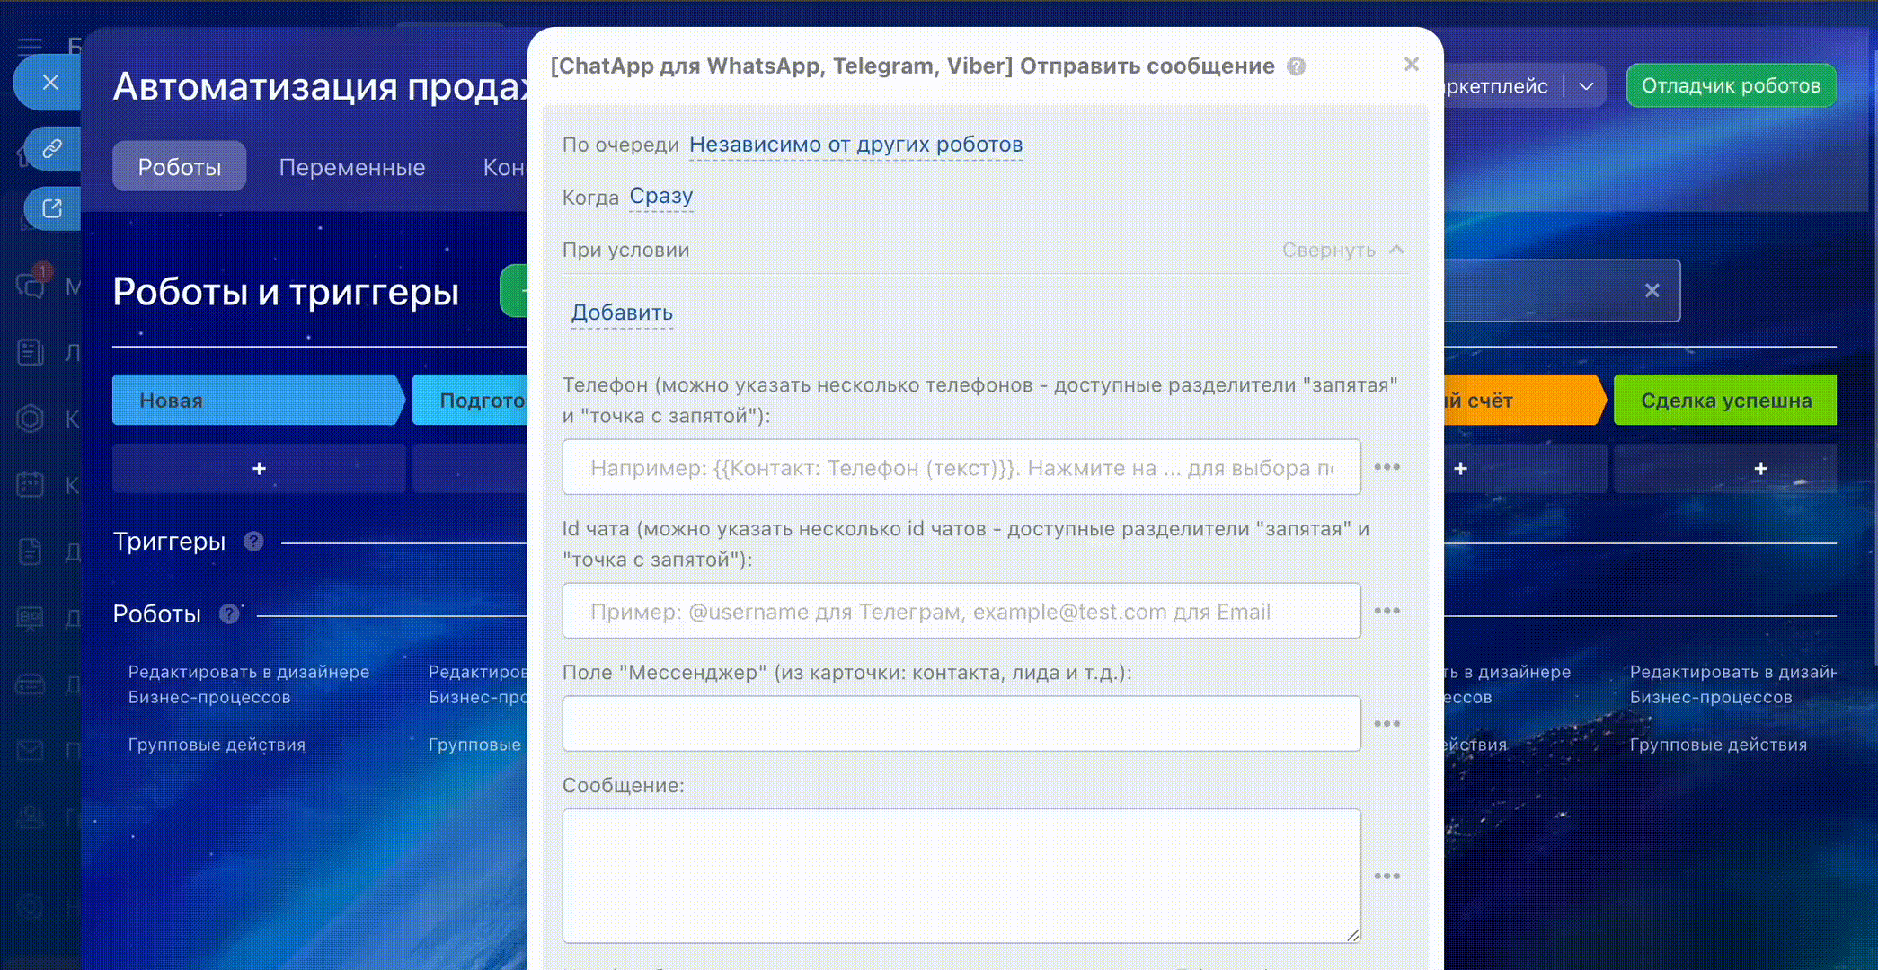The height and width of the screenshot is (970, 1878).
Task: Clear the search field with the X icon
Action: coord(1652,290)
